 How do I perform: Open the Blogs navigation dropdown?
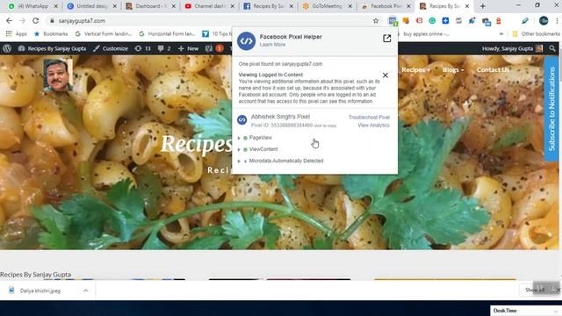tap(453, 70)
